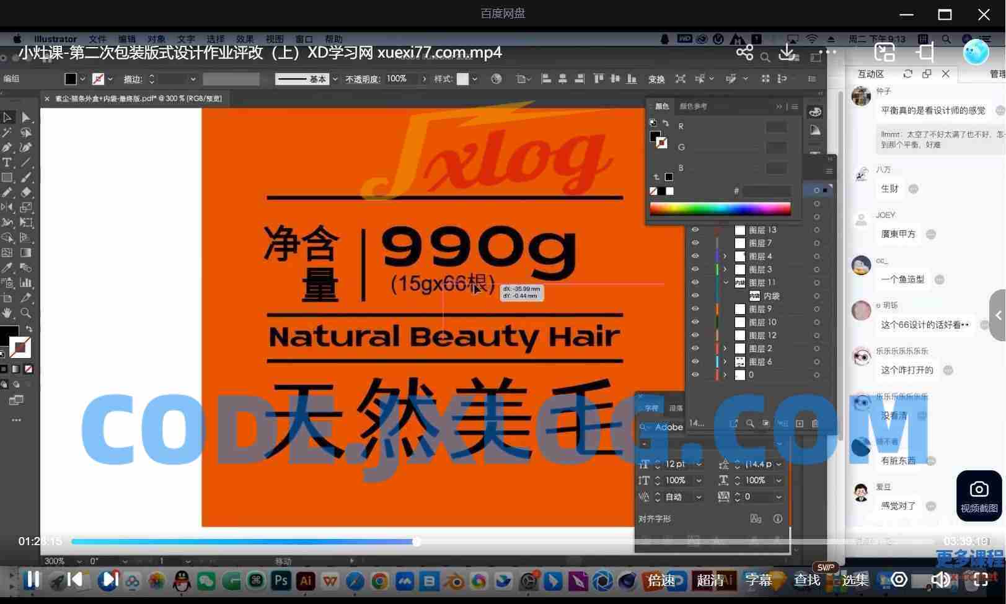Open the 窗口 menu
Viewport: 1006px width, 604px height.
(x=304, y=39)
